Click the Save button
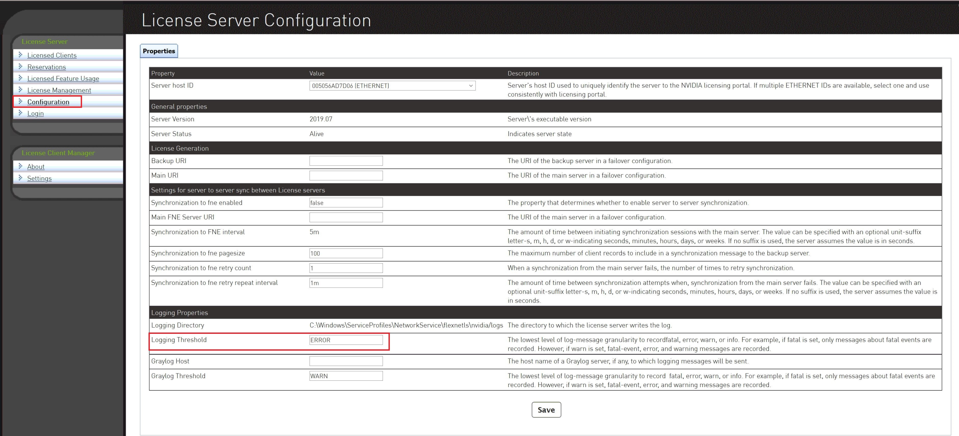The height and width of the screenshot is (436, 959). 546,410
